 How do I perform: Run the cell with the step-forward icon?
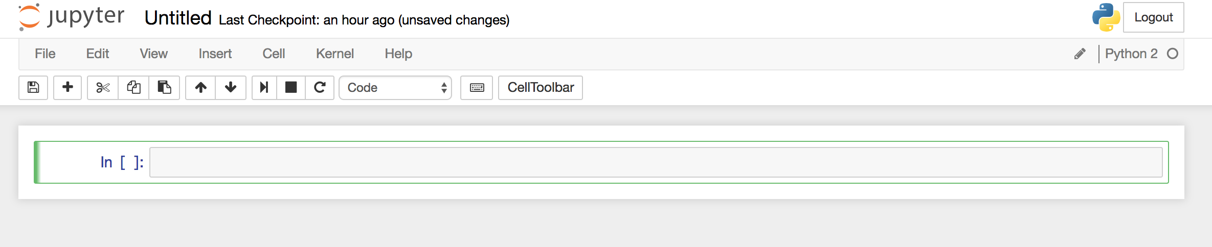coord(264,88)
